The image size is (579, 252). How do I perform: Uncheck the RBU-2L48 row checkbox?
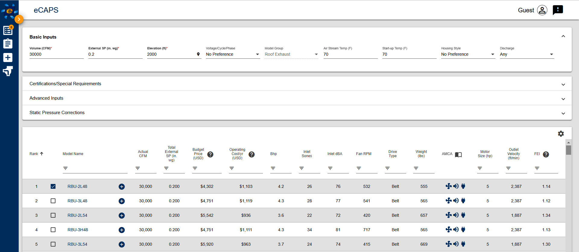tap(53, 186)
